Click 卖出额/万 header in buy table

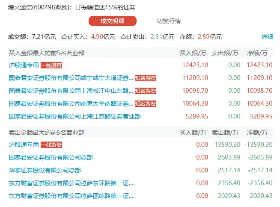tap(225, 53)
